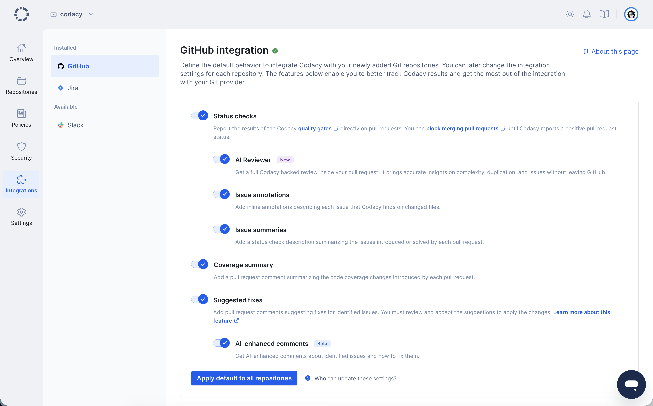Expand the codacy organization dropdown
The height and width of the screenshot is (406, 653).
[x=91, y=14]
